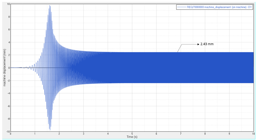Viewport: 257px width, 140px height.
Task: Click the x-axis tick label 7
Action: (181, 134)
